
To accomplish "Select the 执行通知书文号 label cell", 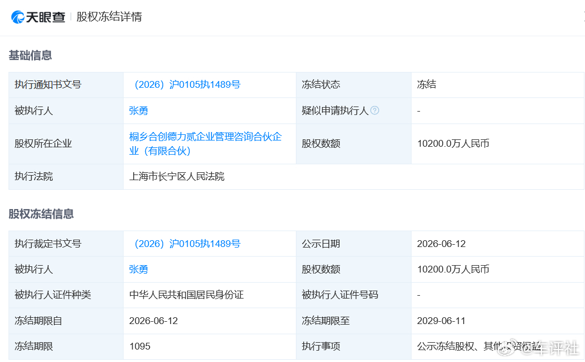I will (x=66, y=84).
